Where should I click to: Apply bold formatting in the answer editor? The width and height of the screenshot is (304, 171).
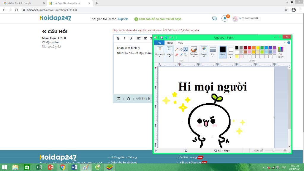tap(118, 39)
